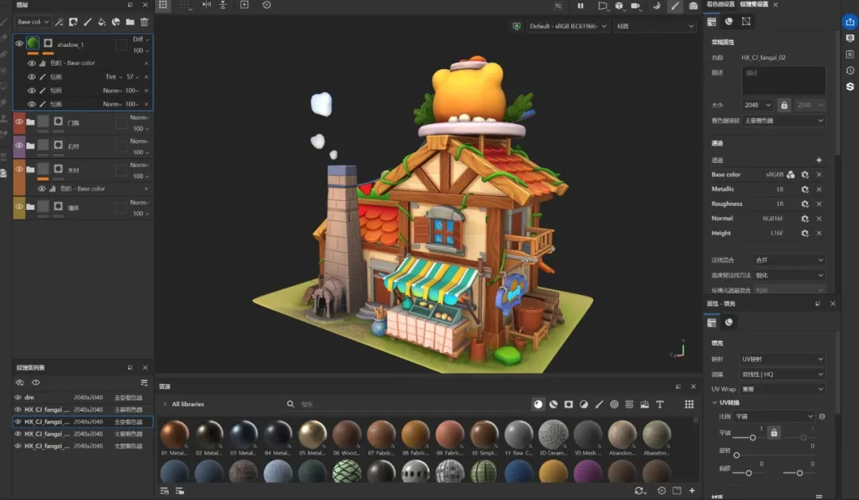The height and width of the screenshot is (500, 859).
Task: Remove the Height channel with X button
Action: [819, 234]
